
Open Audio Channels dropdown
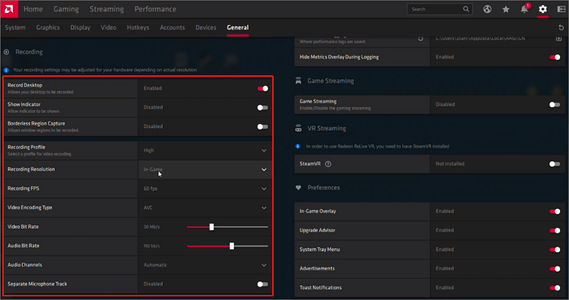coord(205,265)
